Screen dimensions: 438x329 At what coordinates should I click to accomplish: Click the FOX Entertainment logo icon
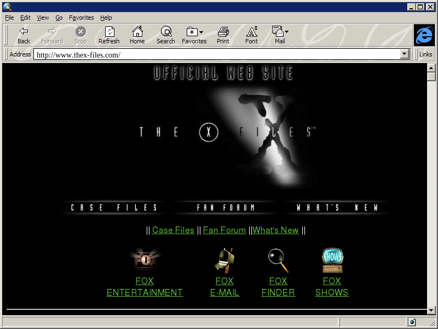pos(145,260)
